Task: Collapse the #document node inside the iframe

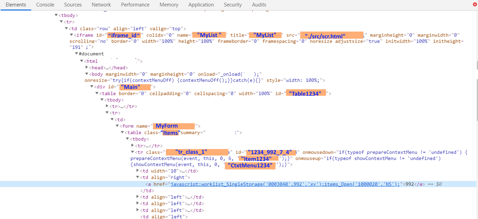Action: tap(76, 53)
